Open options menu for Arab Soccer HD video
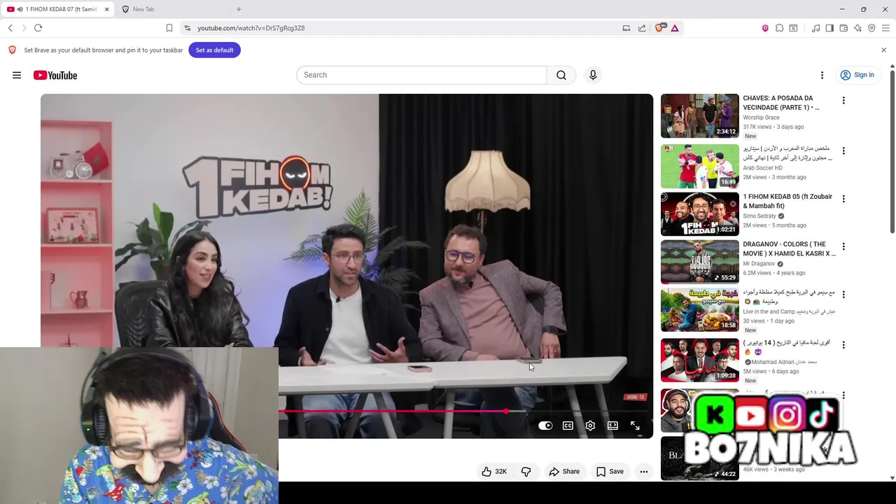 point(843,151)
